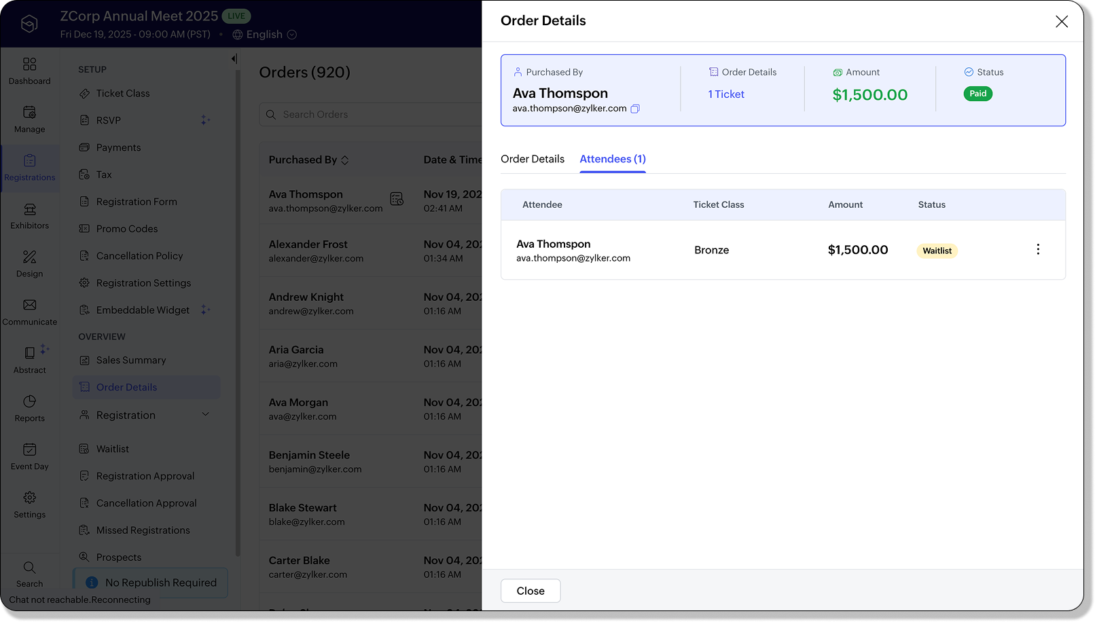1095x622 pixels.
Task: Open the 1 Ticket link
Action: [x=726, y=94]
